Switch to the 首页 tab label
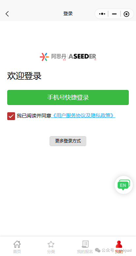 [17, 252]
